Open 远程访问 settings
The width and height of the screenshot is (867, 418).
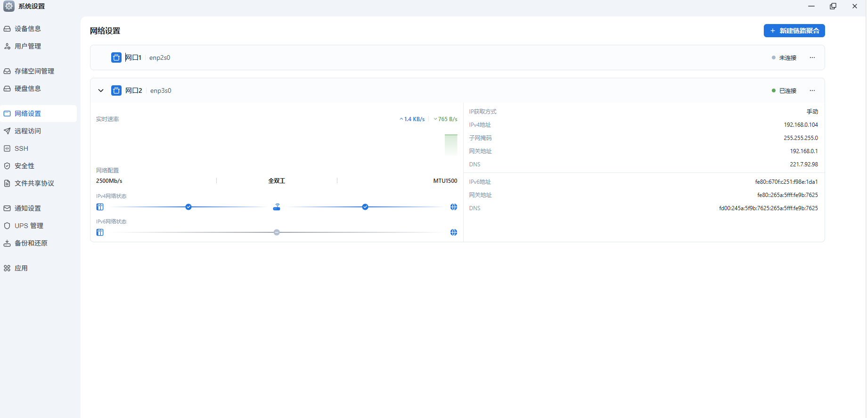coord(28,131)
